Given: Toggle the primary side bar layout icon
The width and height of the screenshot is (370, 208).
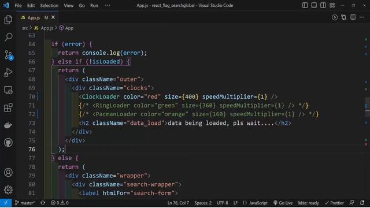Looking at the screenshot, I should coord(305,5).
